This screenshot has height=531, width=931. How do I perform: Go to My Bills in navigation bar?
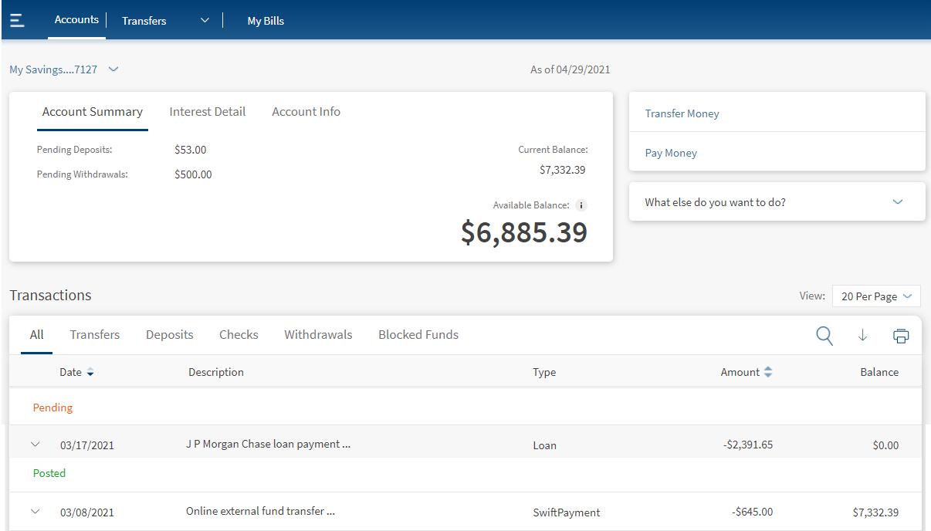click(266, 21)
